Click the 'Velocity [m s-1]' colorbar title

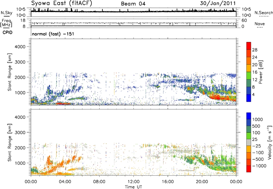270,142
